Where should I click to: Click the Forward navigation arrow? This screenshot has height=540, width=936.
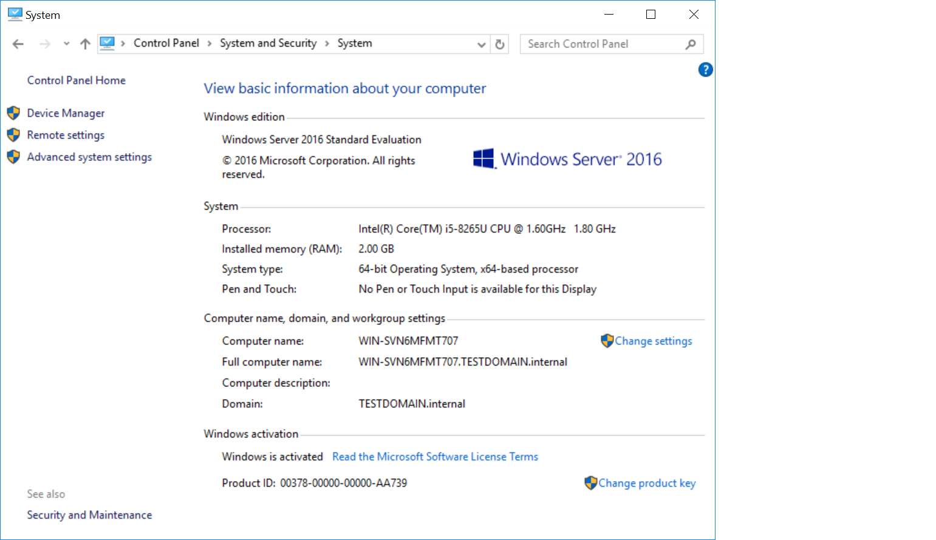point(45,44)
